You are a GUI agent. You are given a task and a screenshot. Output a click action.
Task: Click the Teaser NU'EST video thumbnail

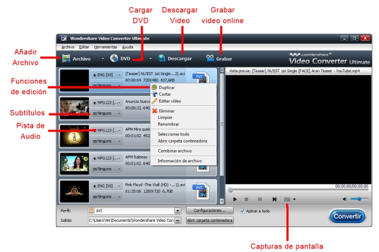click(x=75, y=80)
